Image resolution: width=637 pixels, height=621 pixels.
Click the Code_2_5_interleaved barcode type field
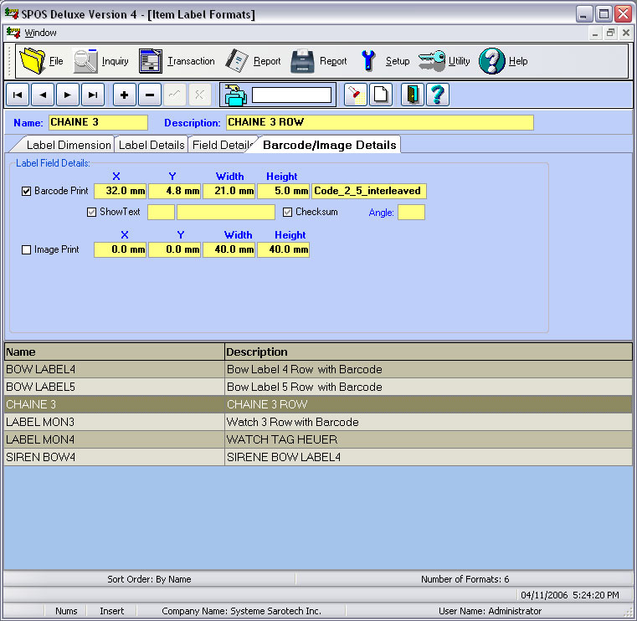pos(369,191)
